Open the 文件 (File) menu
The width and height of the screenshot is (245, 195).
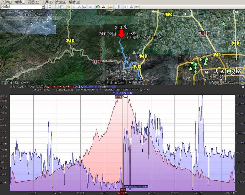click(6, 2)
